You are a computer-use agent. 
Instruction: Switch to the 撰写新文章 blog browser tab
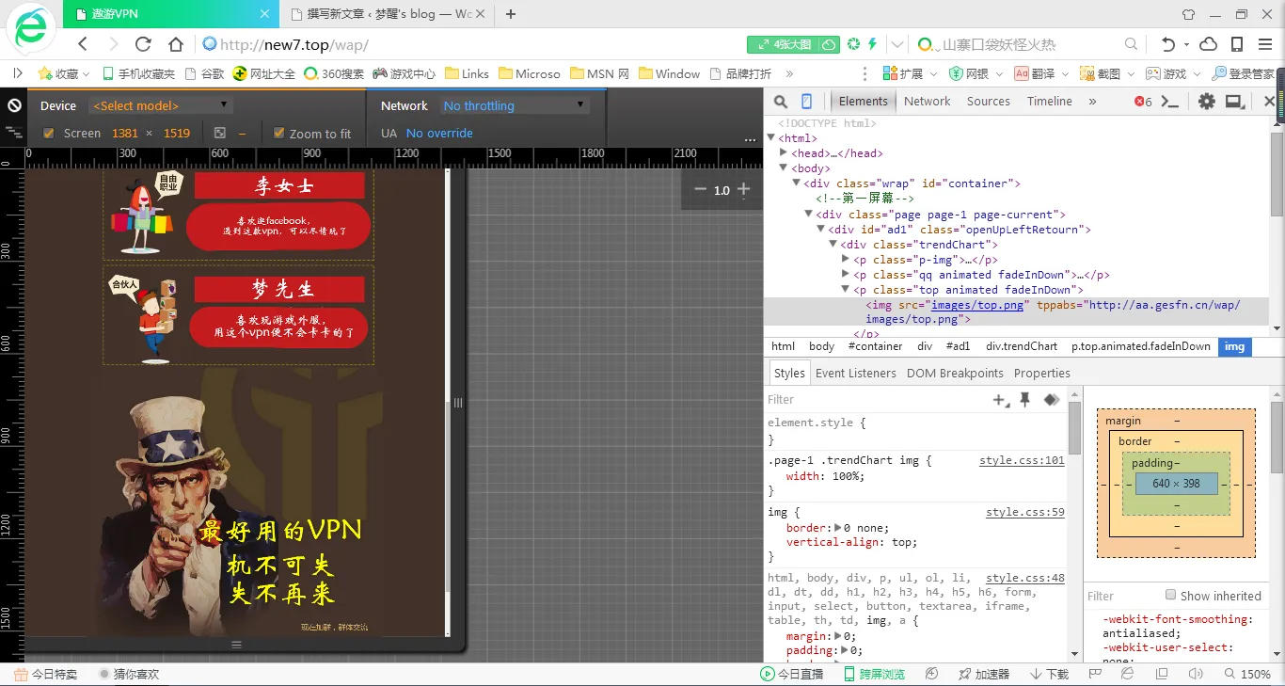388,14
